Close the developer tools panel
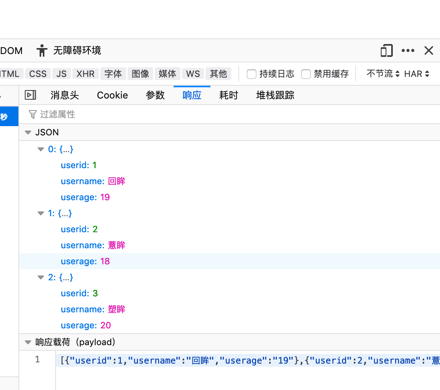440x390 pixels. (x=429, y=50)
